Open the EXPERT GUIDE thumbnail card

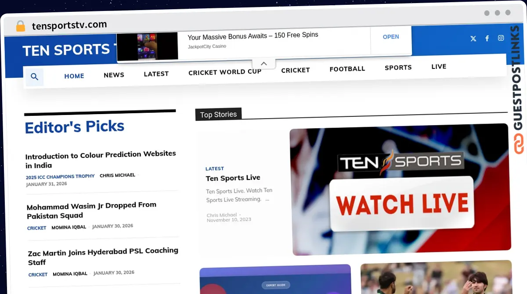[x=275, y=279]
